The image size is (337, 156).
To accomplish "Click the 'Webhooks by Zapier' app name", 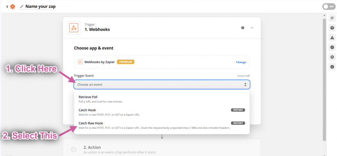I will (x=99, y=62).
